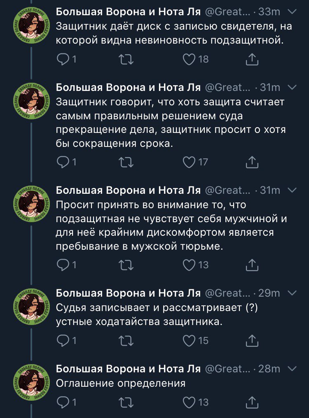
Task: Like the tweet about 'мужской тюрьме'
Action: pyautogui.click(x=189, y=265)
